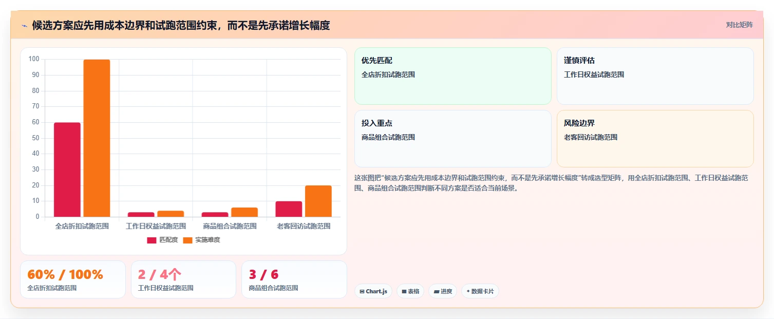Screen dimensions: 774x319
Task: Select the 进度 chip
Action: [x=443, y=291]
